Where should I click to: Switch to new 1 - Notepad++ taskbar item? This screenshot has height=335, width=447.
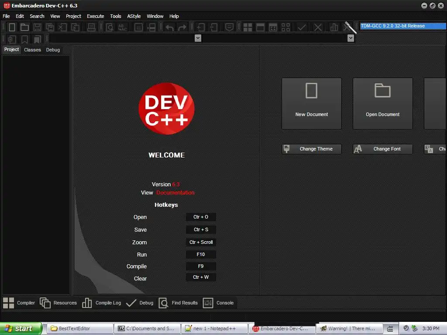pos(214,329)
